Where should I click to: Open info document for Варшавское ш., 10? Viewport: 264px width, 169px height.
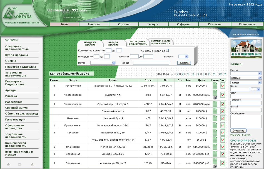point(215,133)
